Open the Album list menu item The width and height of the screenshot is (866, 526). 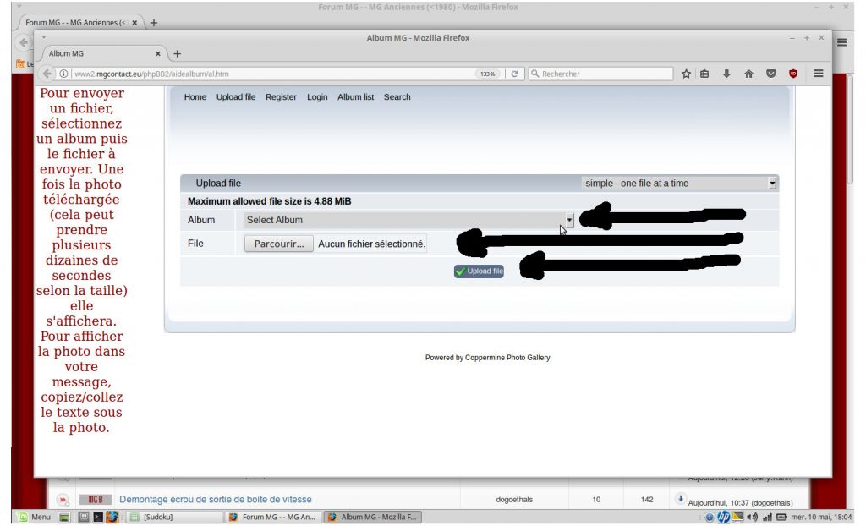tap(356, 96)
